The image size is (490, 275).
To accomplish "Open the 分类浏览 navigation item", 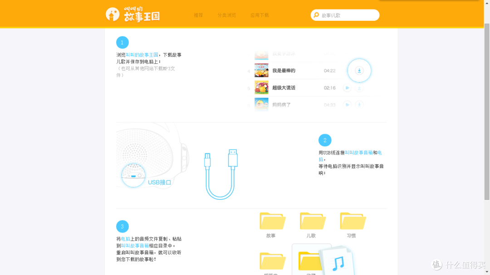I will click(226, 15).
